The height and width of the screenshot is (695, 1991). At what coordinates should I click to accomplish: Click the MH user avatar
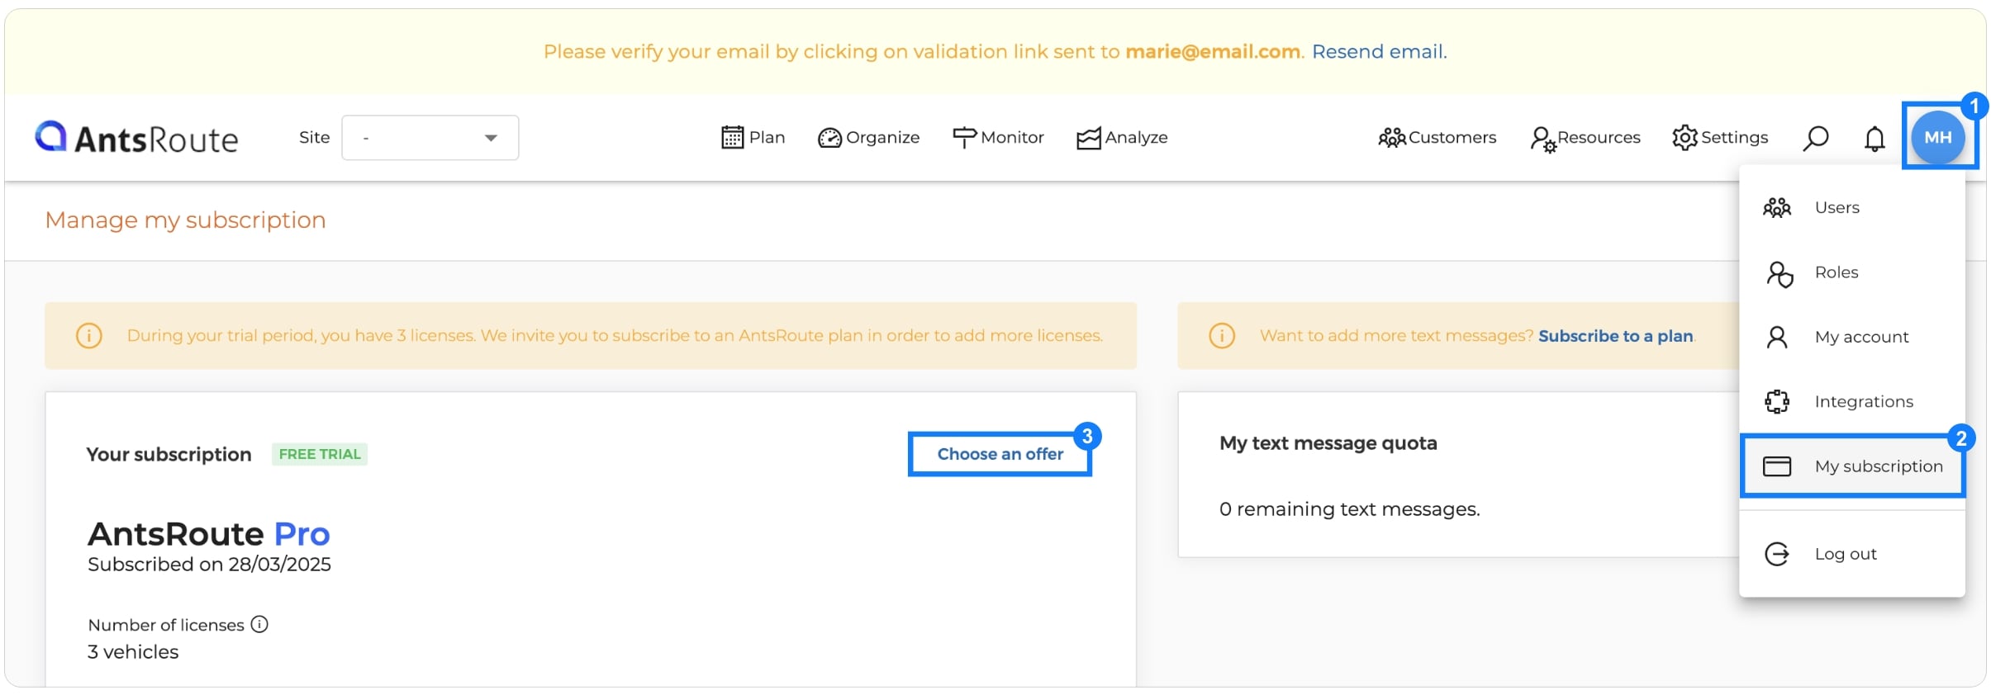(x=1937, y=138)
